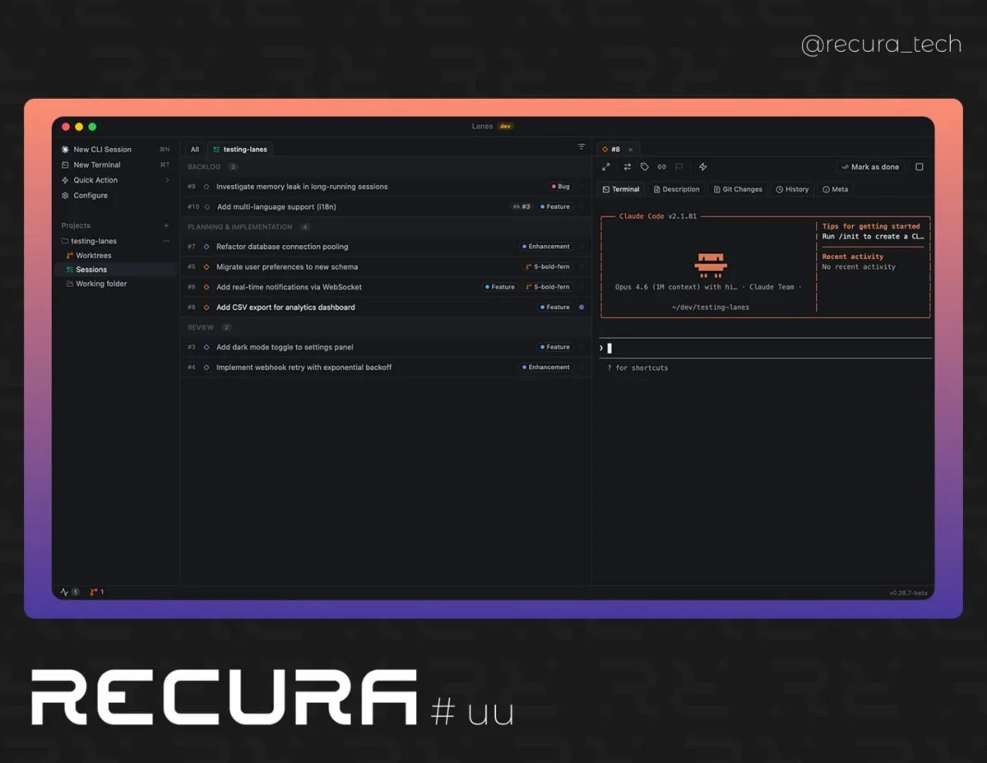Click the dev badge in title bar
The width and height of the screenshot is (987, 763).
(506, 127)
